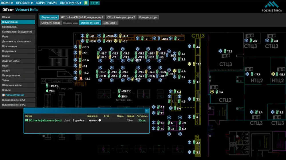Image resolution: width=286 pixels, height=160 pixels.
Task: Click the thermometer icon showing -18.3
Action: [80, 47]
